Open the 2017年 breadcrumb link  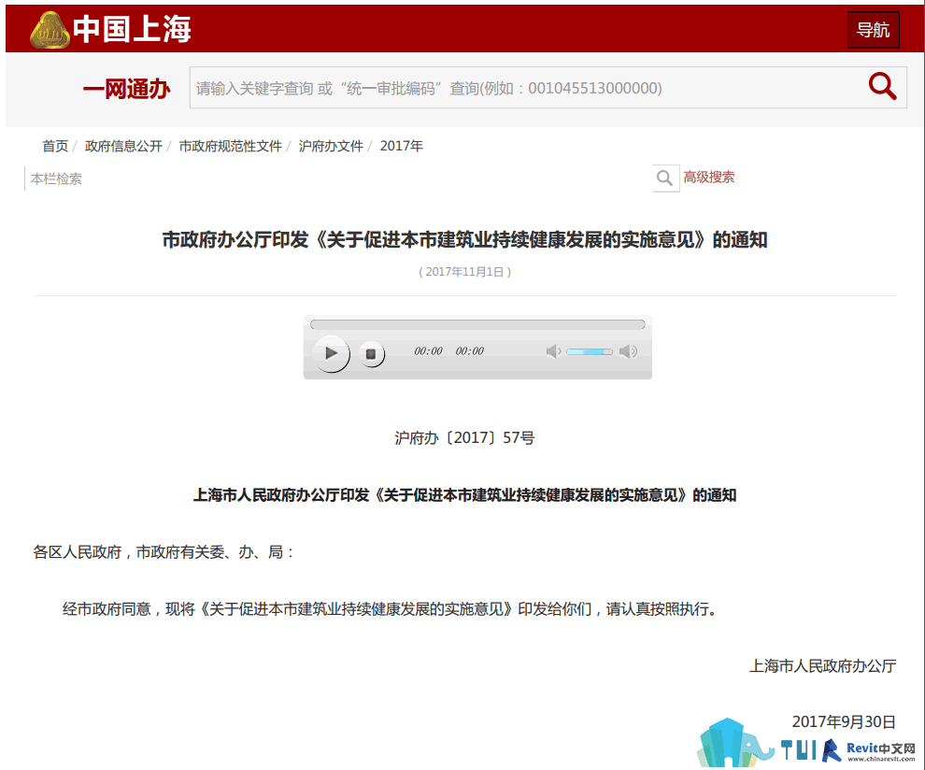[401, 146]
